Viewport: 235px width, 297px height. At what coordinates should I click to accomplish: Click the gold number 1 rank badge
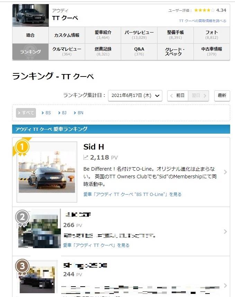22,147
